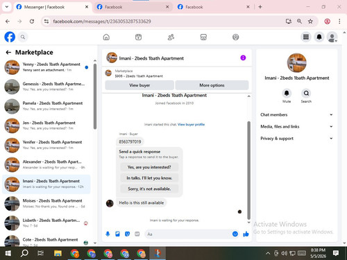The image size is (347, 260).
Task: Open Yenny's 2beds 1bath Apartment conversation
Action: coord(46,67)
